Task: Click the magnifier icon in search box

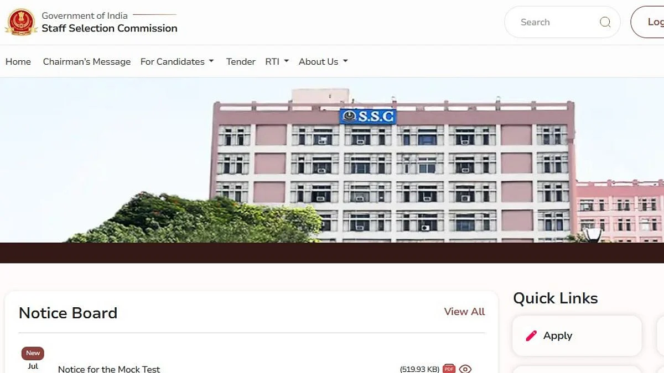Action: click(605, 22)
